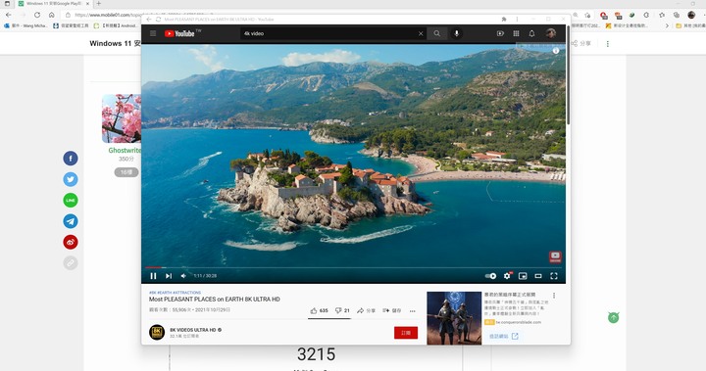Open YouTube notifications bell
Image resolution: width=706 pixels, height=371 pixels.
(x=531, y=33)
